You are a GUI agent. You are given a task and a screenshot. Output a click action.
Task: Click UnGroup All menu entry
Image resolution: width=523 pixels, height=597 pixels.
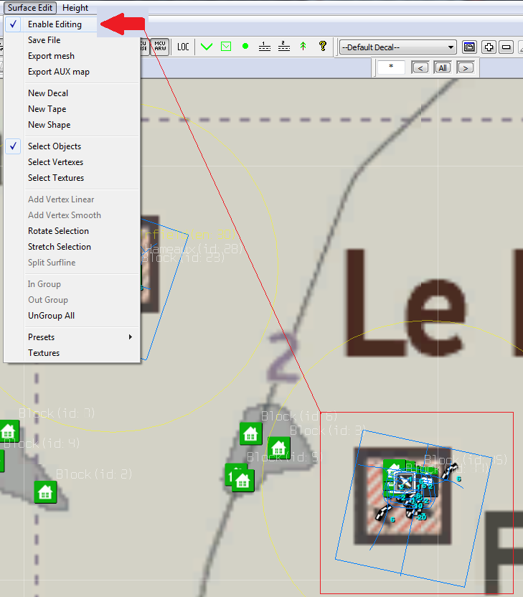pyautogui.click(x=51, y=316)
